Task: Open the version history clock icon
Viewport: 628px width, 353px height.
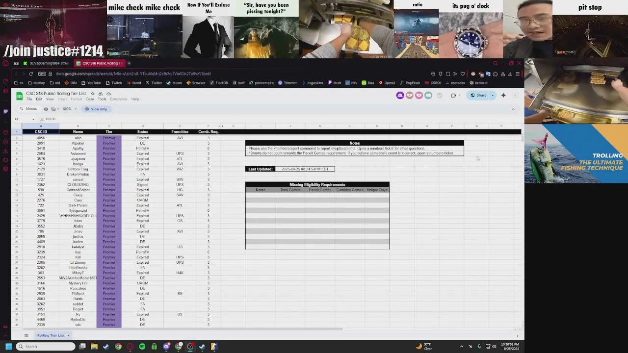Action: pyautogui.click(x=440, y=95)
